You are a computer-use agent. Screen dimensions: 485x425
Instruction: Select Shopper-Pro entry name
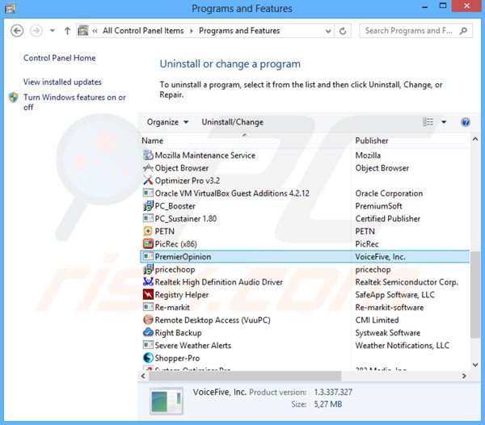coord(177,358)
